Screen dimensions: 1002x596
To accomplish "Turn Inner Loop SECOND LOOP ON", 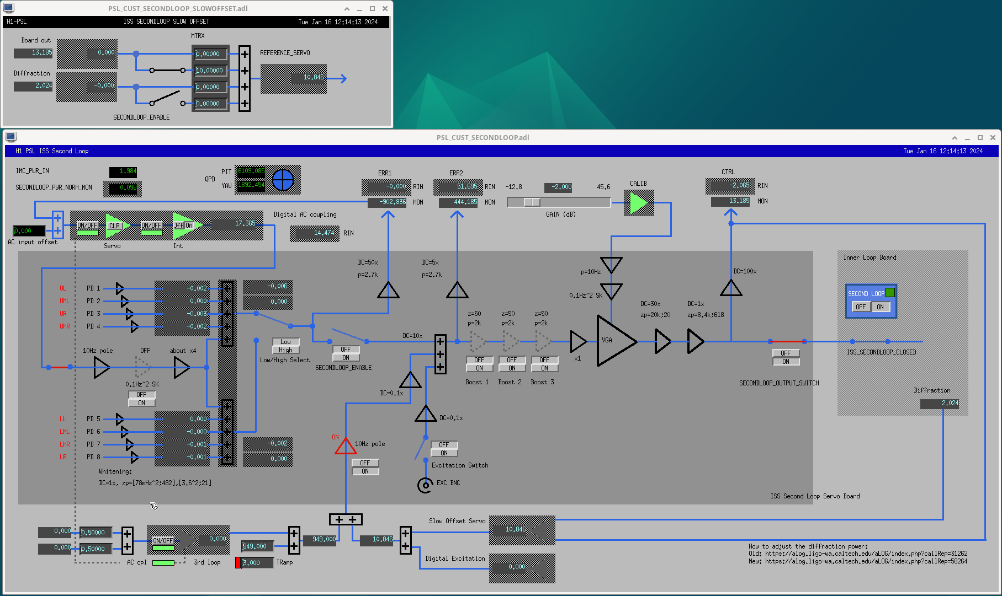I will (x=881, y=307).
